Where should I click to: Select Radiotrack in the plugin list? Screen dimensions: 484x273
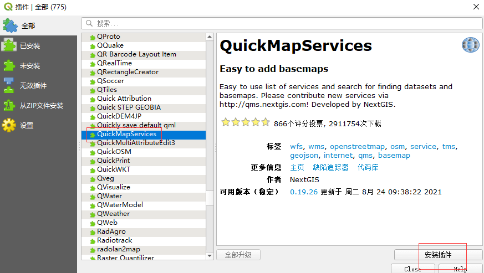143,241
